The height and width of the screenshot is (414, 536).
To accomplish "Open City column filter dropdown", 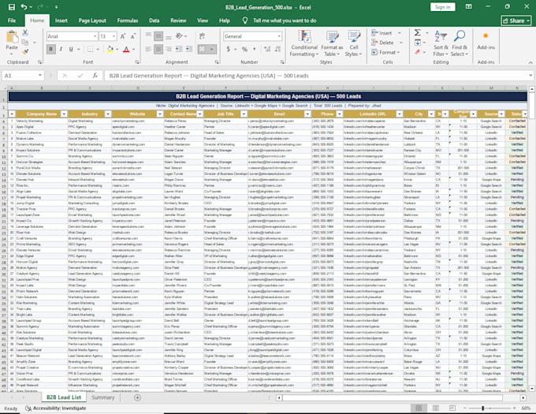I will (x=431, y=114).
